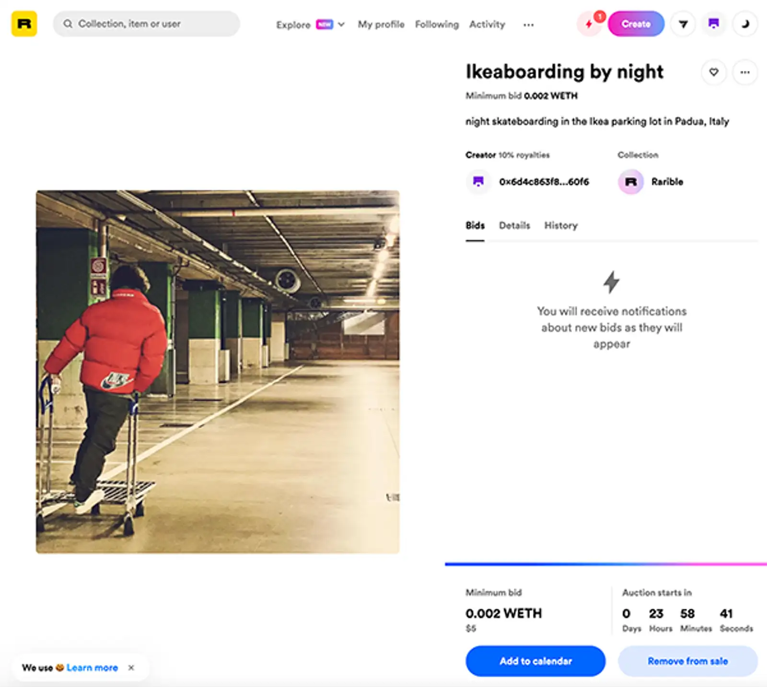Screen dimensions: 767x687
Task: Click the 0.002 WETH minimum bid amount in bottom panel
Action: pyautogui.click(x=503, y=613)
